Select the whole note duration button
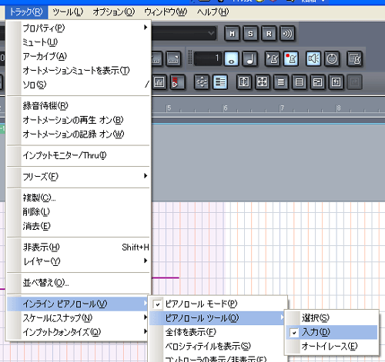The height and width of the screenshot is (362, 385). pos(232,58)
